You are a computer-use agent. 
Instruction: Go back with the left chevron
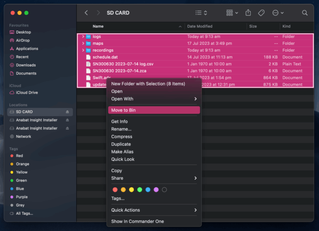87,13
